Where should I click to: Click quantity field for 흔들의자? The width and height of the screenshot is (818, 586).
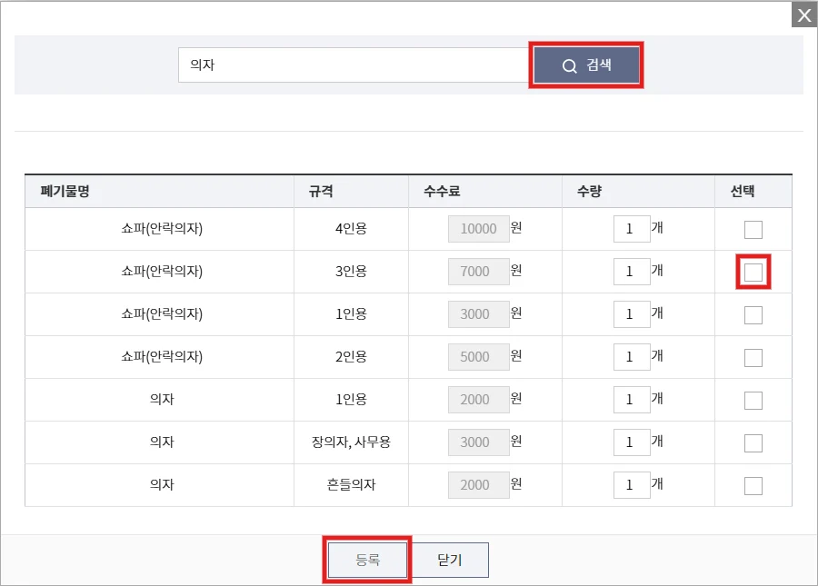(x=632, y=485)
